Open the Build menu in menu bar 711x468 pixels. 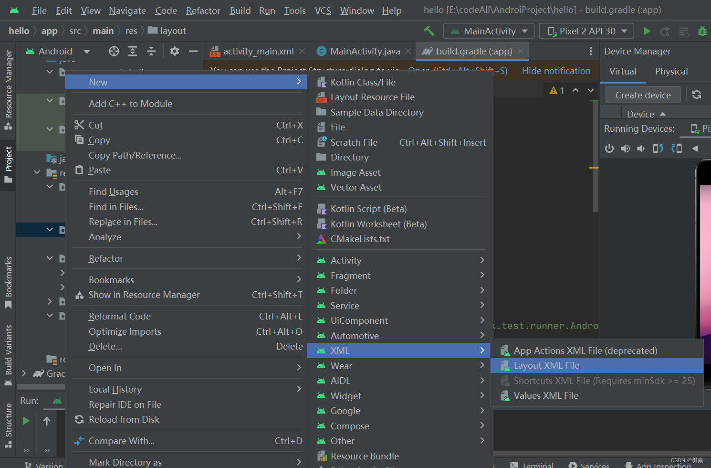pos(240,11)
